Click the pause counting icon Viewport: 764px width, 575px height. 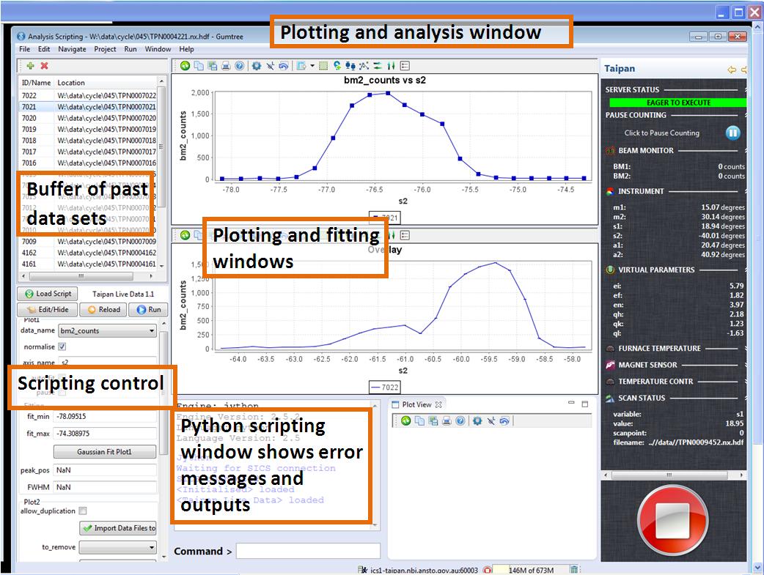point(732,133)
